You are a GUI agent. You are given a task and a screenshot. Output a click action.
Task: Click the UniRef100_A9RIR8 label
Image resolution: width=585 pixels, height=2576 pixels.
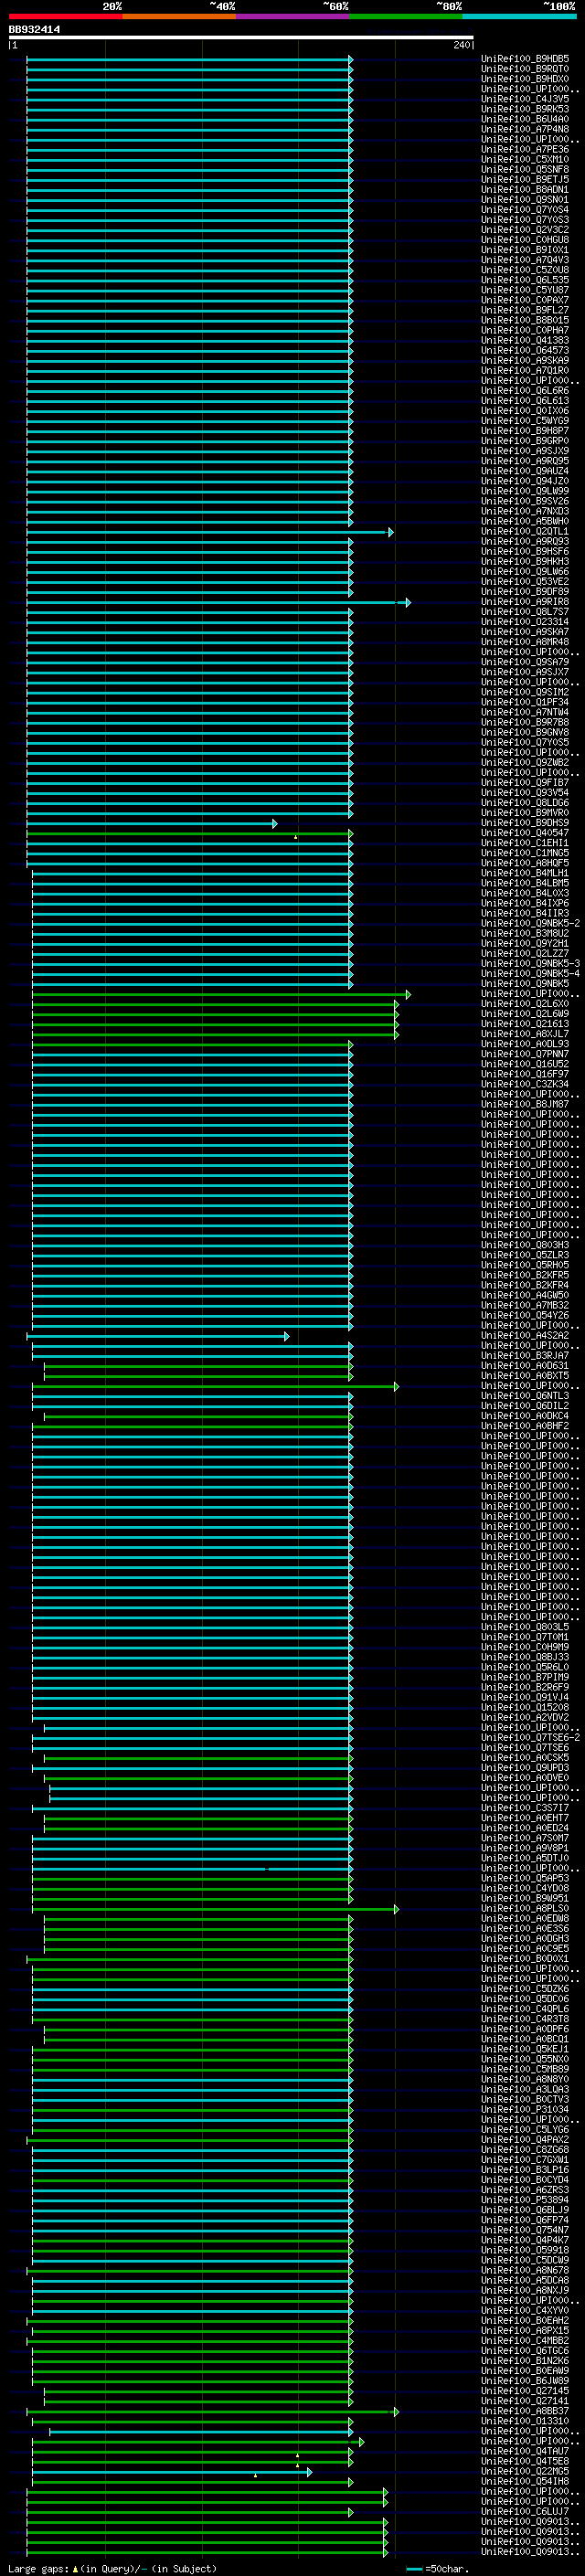pyautogui.click(x=525, y=602)
